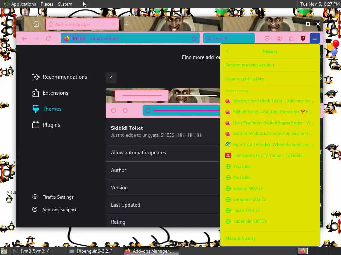This screenshot has width=341, height=255.
Task: Click the Themes paintbrush icon
Action: point(35,109)
